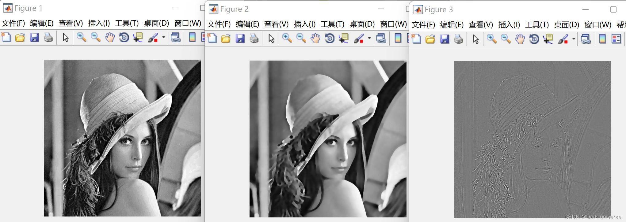The image size is (626, 222).
Task: Expand the brush color dropdown arrow in Figure 3
Action: pos(574,39)
